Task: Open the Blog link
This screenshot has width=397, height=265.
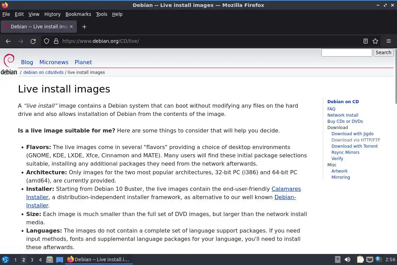Action: [x=27, y=62]
